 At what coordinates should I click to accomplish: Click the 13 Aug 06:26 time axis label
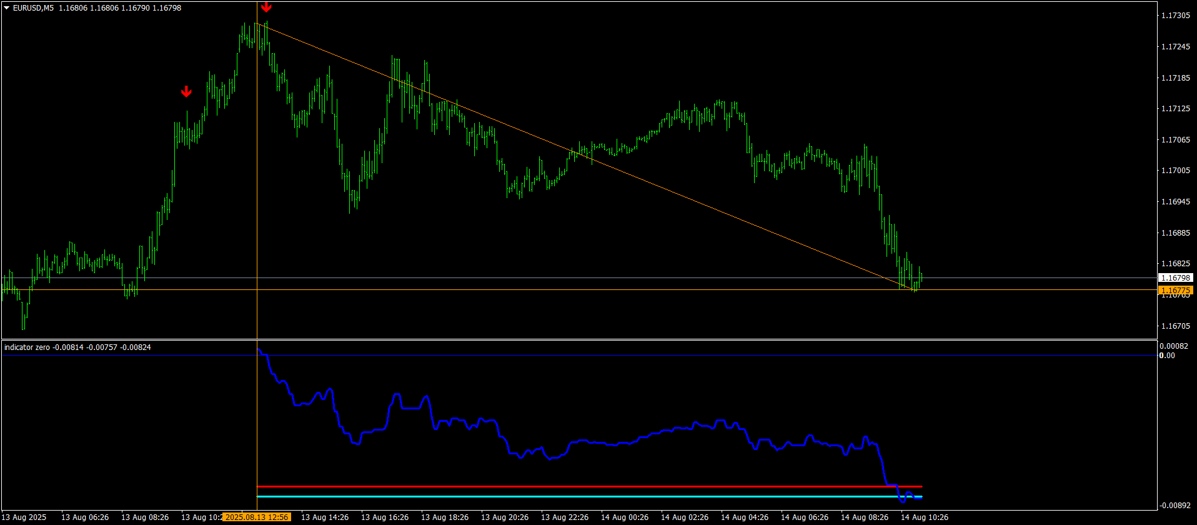click(85, 517)
